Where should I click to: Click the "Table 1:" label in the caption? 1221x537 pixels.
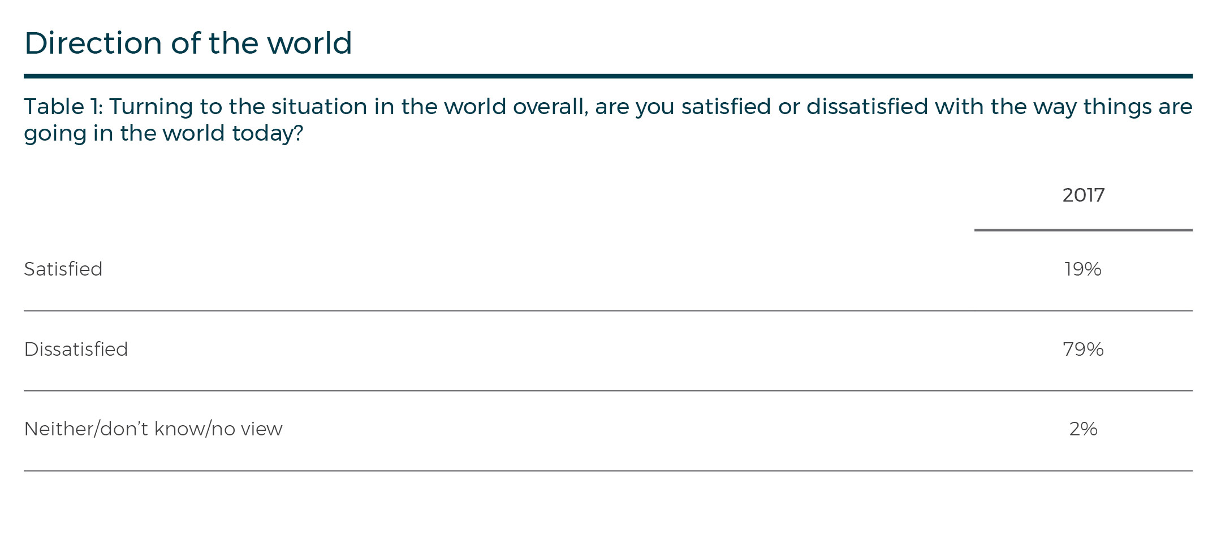click(63, 107)
